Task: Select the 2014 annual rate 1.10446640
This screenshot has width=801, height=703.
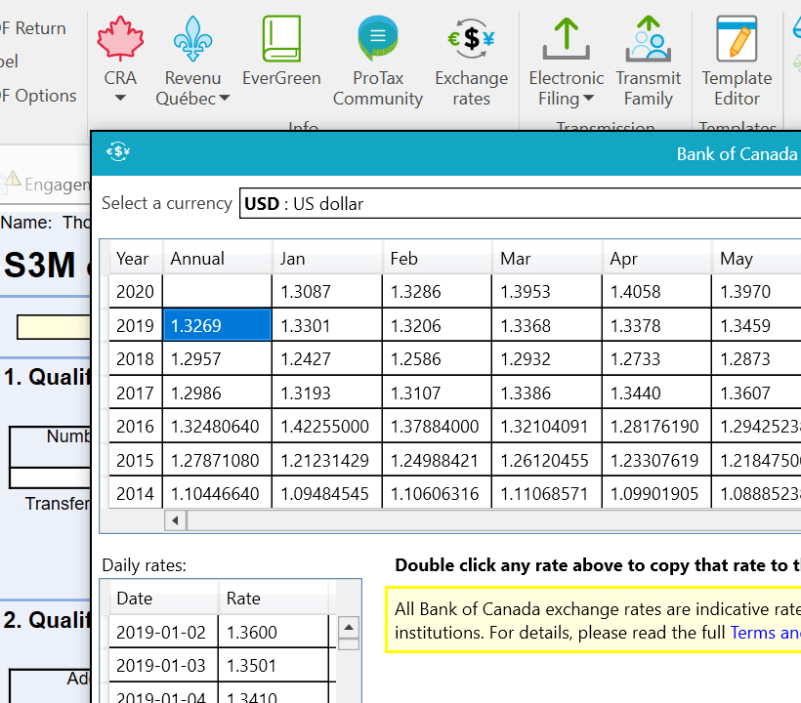Action: click(x=217, y=493)
